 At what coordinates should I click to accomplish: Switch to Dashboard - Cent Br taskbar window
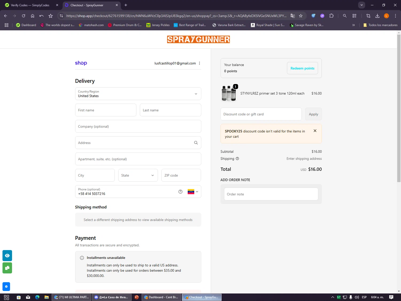click(161, 297)
